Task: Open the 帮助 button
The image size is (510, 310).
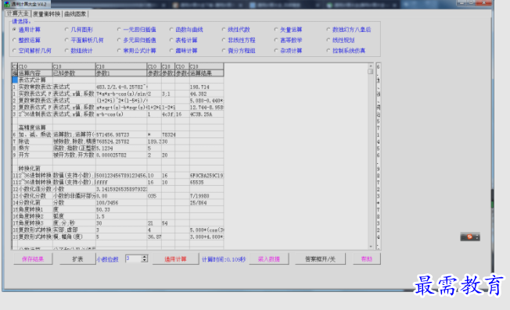Action: point(367,259)
